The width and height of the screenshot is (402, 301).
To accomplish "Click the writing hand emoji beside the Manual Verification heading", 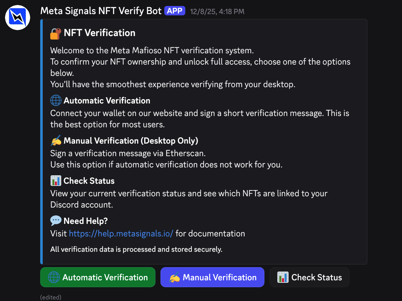I will (56, 141).
